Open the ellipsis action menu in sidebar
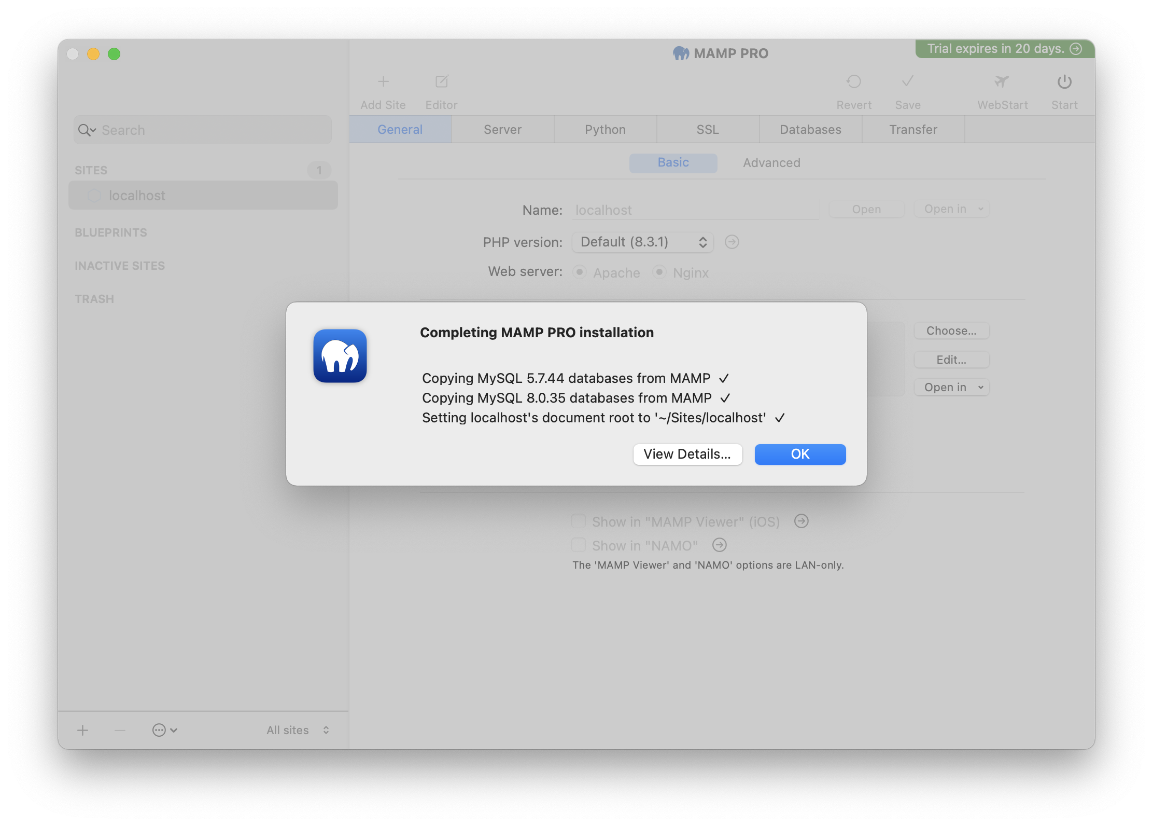Viewport: 1153px width, 826px height. coord(165,730)
